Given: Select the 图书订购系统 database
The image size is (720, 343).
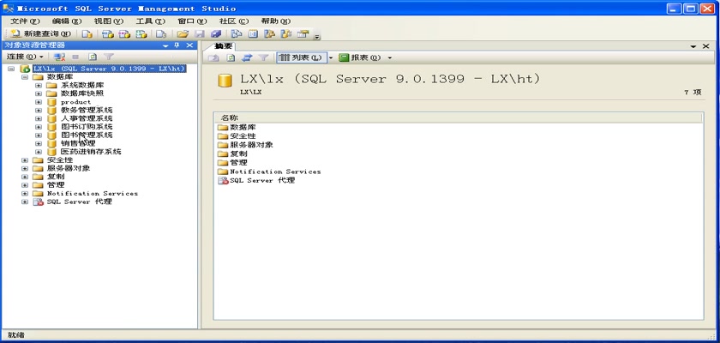Looking at the screenshot, I should tap(87, 127).
